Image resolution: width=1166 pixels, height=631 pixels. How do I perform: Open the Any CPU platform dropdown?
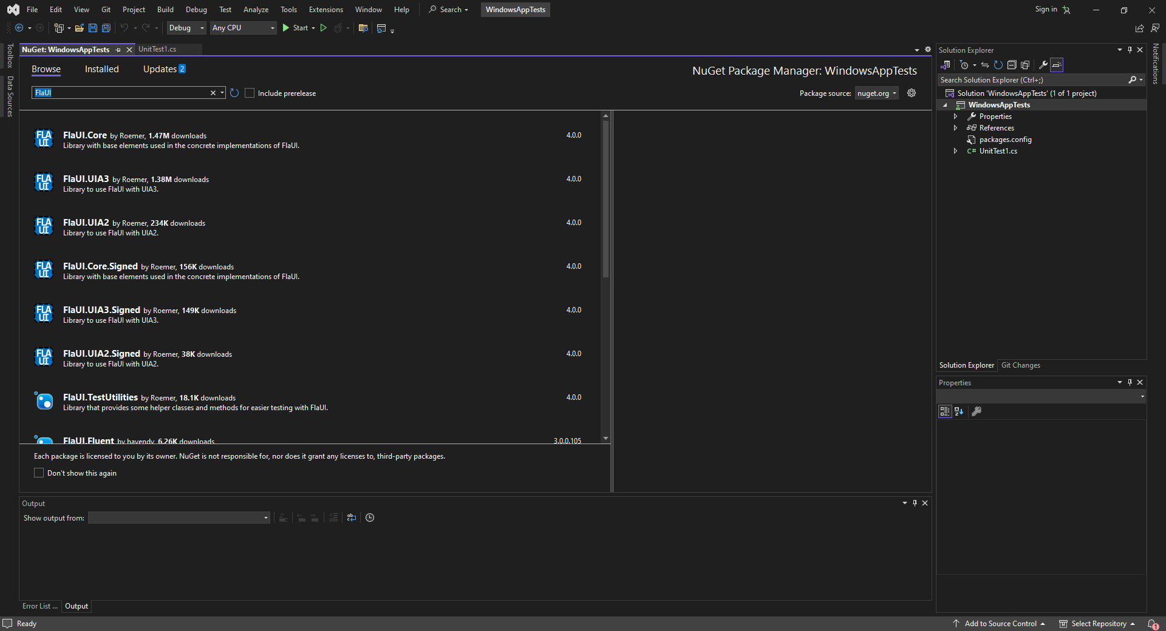(244, 28)
